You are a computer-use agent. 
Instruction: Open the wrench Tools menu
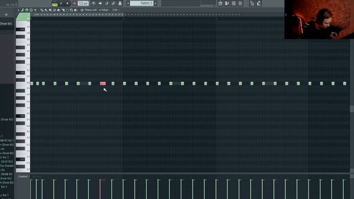point(23,10)
